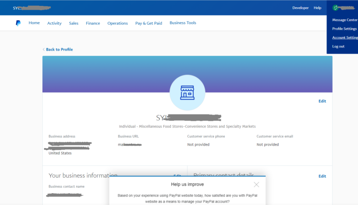Click the storefront business avatar icon
358x205 pixels.
(187, 92)
